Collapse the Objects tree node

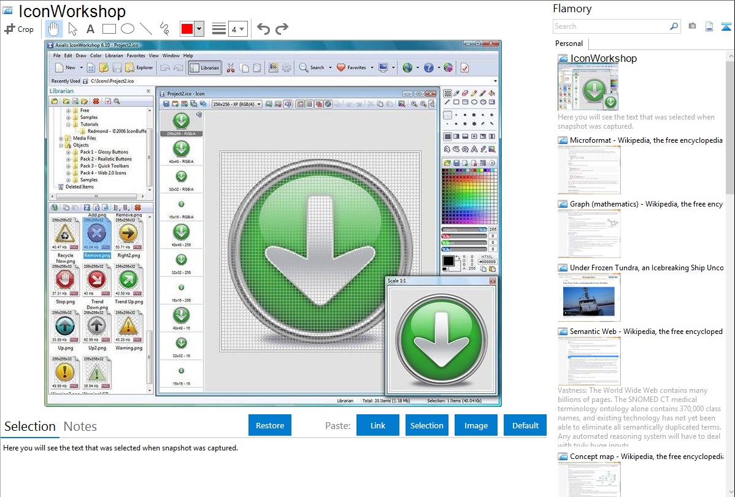[x=61, y=145]
